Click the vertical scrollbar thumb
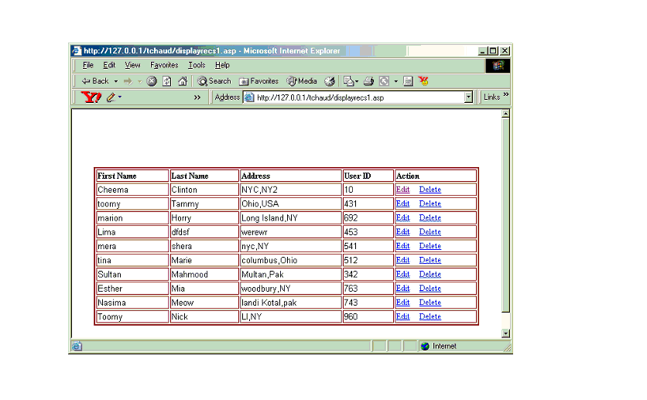Screen dimensions: 647x400 [x=506, y=215]
